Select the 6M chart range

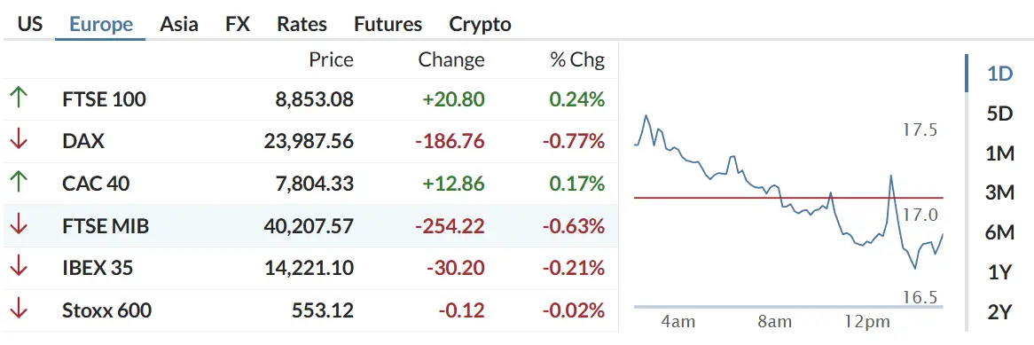[x=999, y=232]
